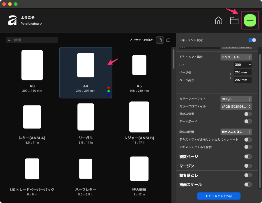Screen dimensions: 262x203
Task: Enable the 透明な背景 toggle
Action: [248, 114]
